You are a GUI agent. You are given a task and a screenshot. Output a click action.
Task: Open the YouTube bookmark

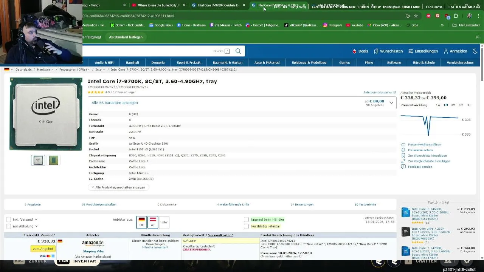tap(354, 25)
